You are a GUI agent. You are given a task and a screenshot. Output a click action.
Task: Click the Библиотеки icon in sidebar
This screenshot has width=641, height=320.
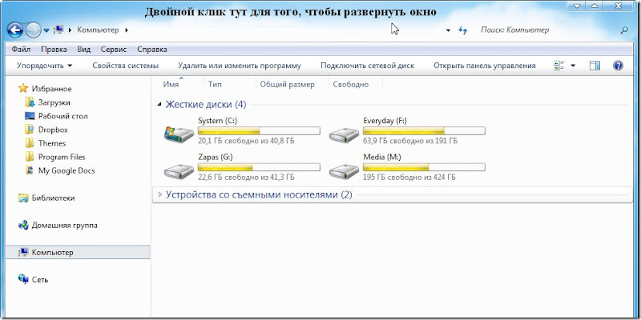coord(24,198)
